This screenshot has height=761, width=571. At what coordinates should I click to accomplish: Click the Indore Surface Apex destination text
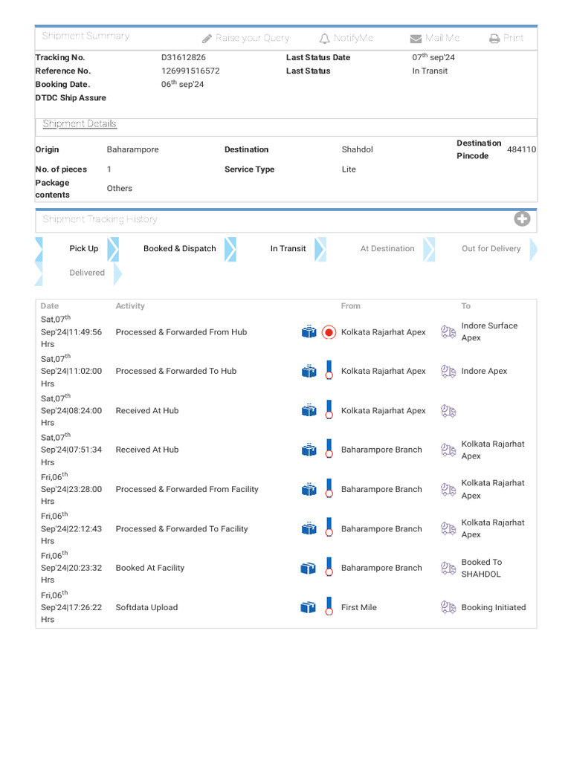click(489, 331)
